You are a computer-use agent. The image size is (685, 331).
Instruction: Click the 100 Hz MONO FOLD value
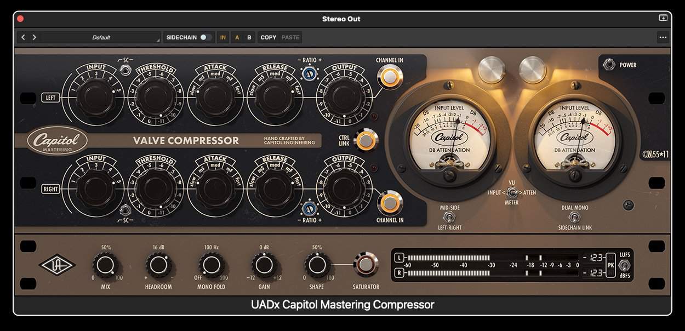pos(211,247)
